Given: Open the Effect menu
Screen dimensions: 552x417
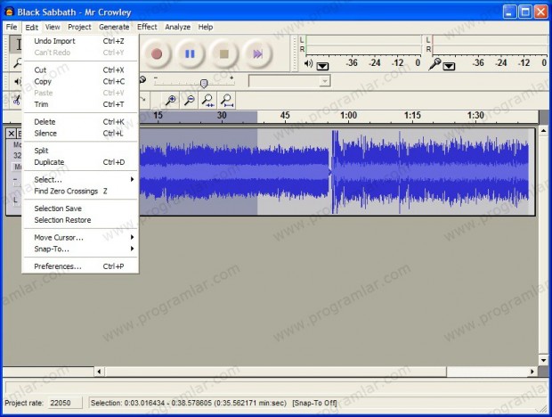Looking at the screenshot, I should (147, 27).
